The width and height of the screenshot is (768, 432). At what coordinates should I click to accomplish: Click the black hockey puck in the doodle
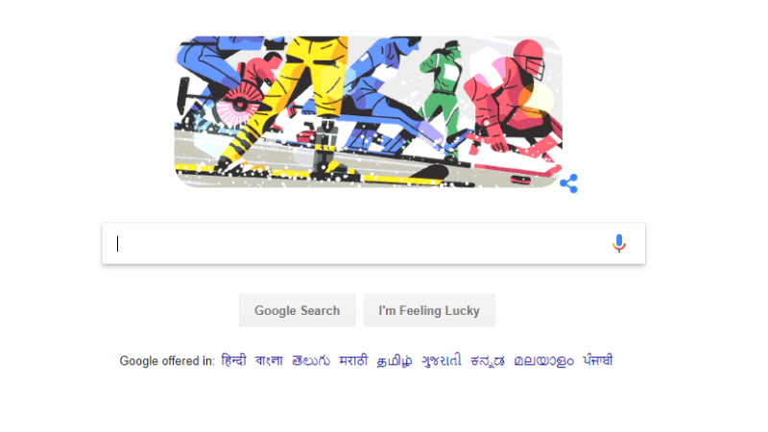coord(520,180)
